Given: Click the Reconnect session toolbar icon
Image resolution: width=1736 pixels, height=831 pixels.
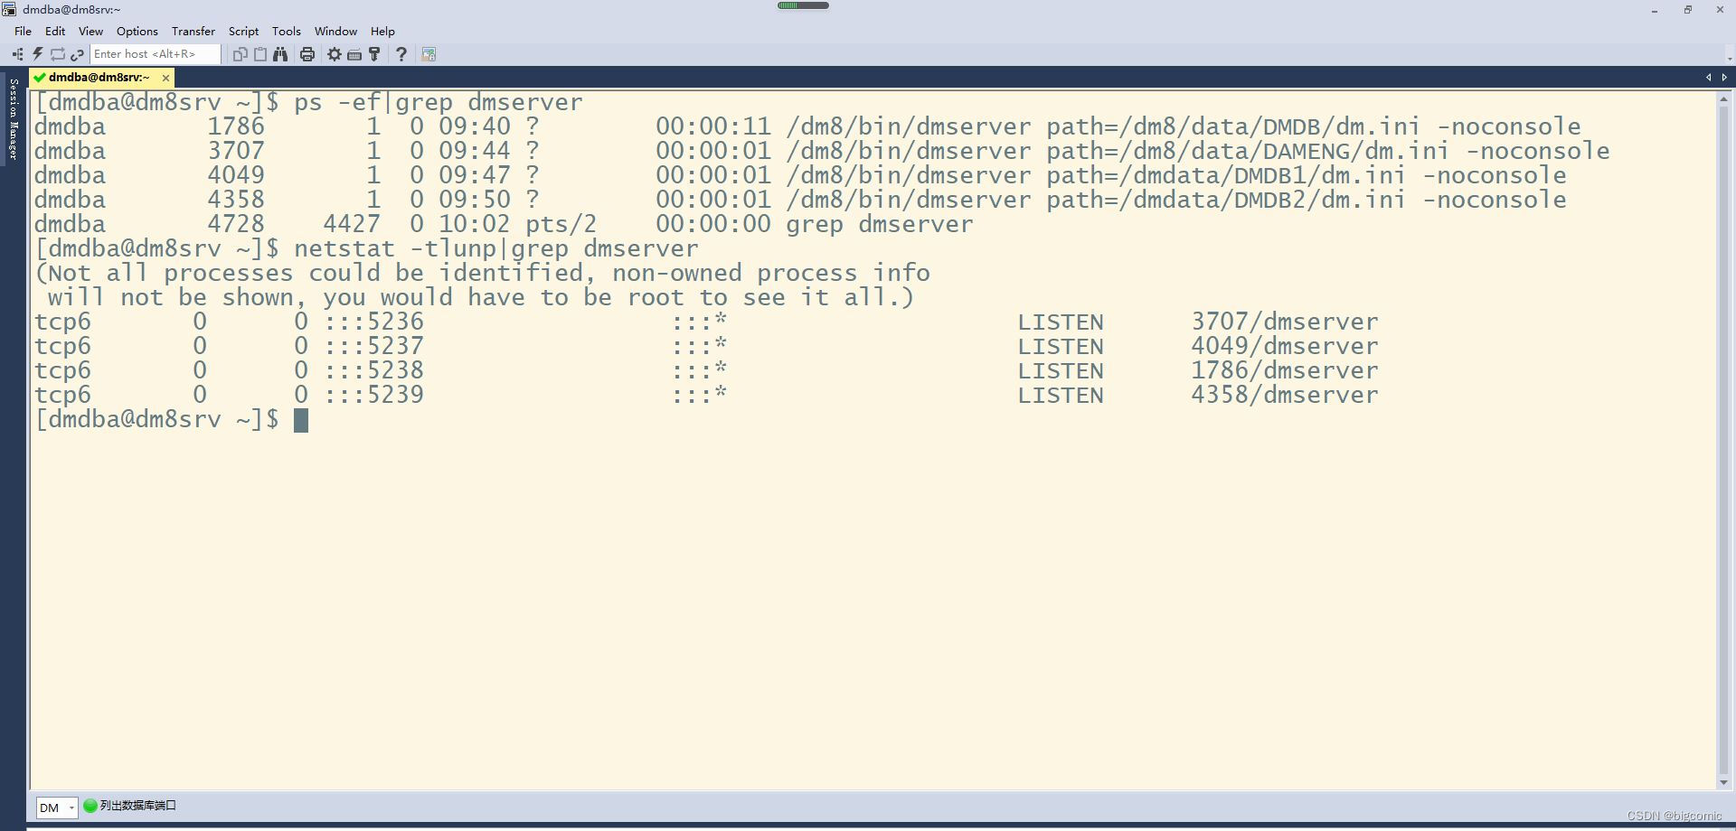Looking at the screenshot, I should (x=57, y=54).
